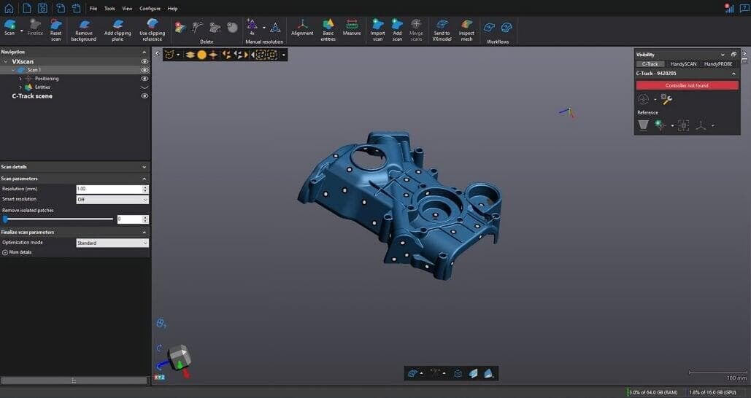Screen dimensions: 751x398
Task: Expand the Scan details section
Action: (144, 167)
